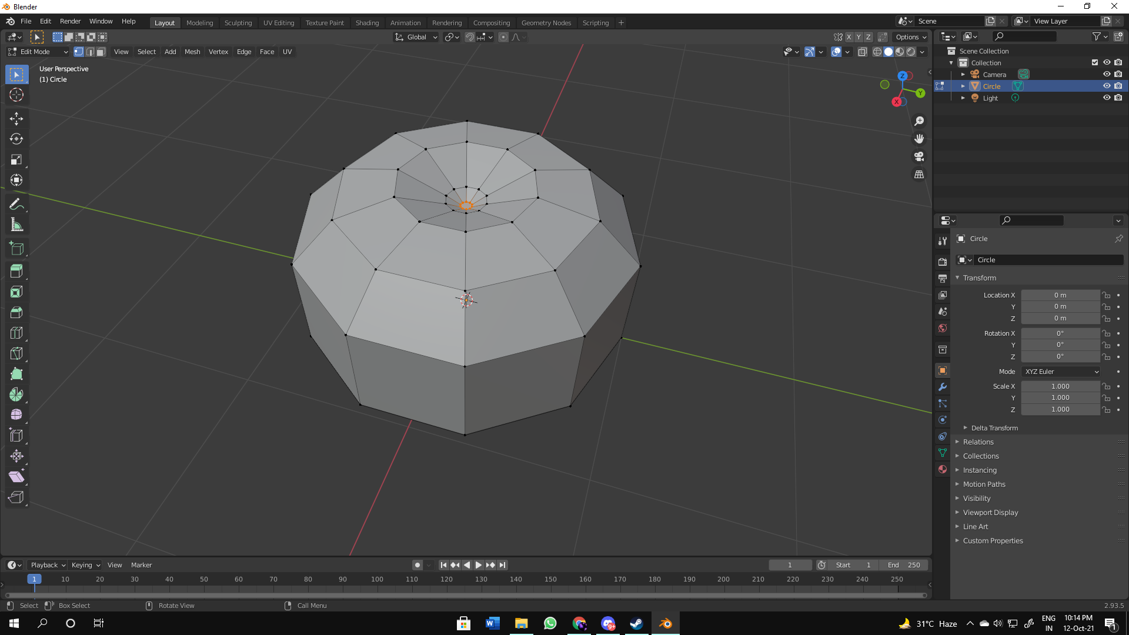The image size is (1129, 635).
Task: Select the Add Cube tool
Action: (x=16, y=249)
